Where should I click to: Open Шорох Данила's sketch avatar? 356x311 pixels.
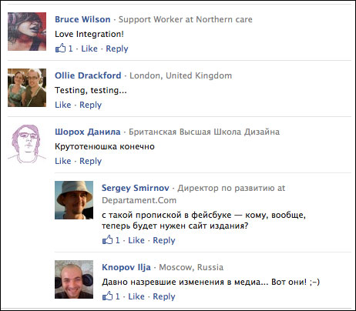coord(27,144)
